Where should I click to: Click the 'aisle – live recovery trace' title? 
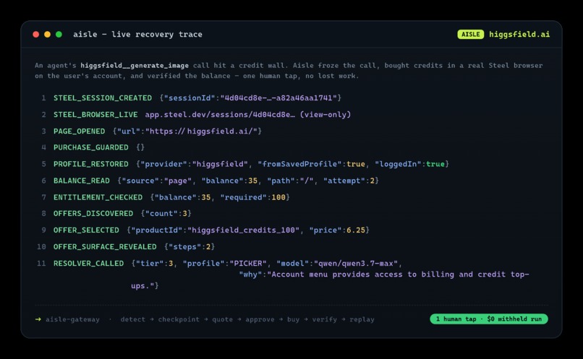pyautogui.click(x=137, y=34)
